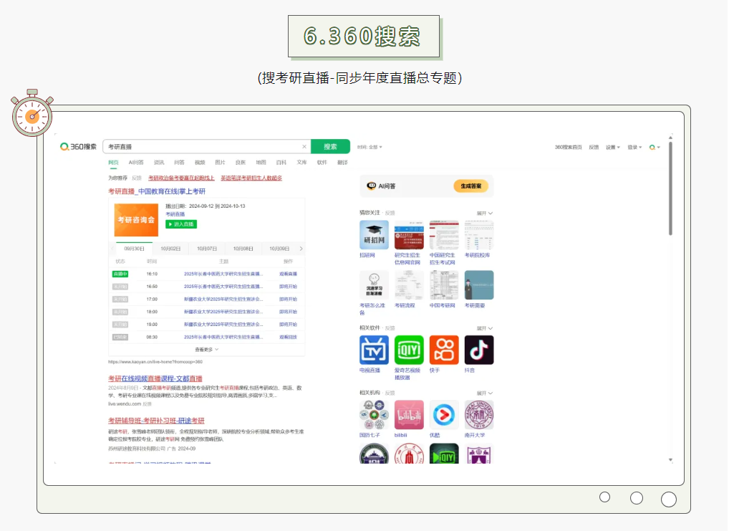The width and height of the screenshot is (729, 531).
Task: Click the 考研咨询会 orange thumbnail
Action: tap(136, 220)
